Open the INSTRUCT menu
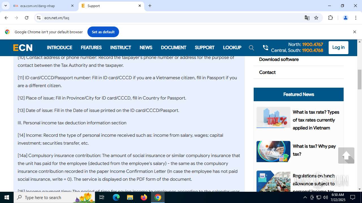Image resolution: width=362 pixels, height=203 pixels. pos(120,48)
